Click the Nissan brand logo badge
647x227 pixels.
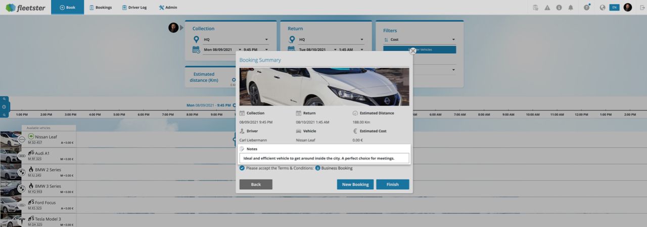pos(22,139)
